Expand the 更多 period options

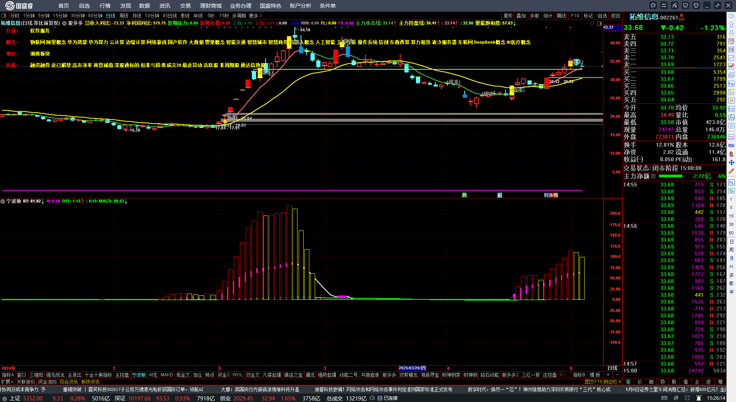tap(255, 16)
